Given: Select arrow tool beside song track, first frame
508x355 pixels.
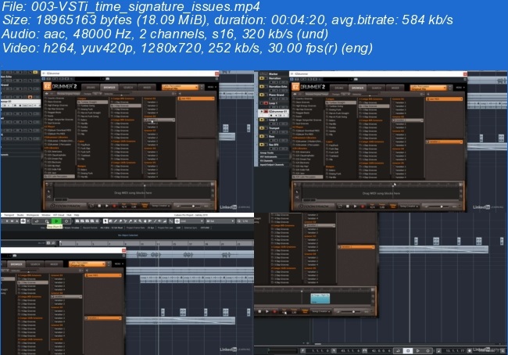Looking at the screenshot, I should pyautogui.click(x=48, y=192).
